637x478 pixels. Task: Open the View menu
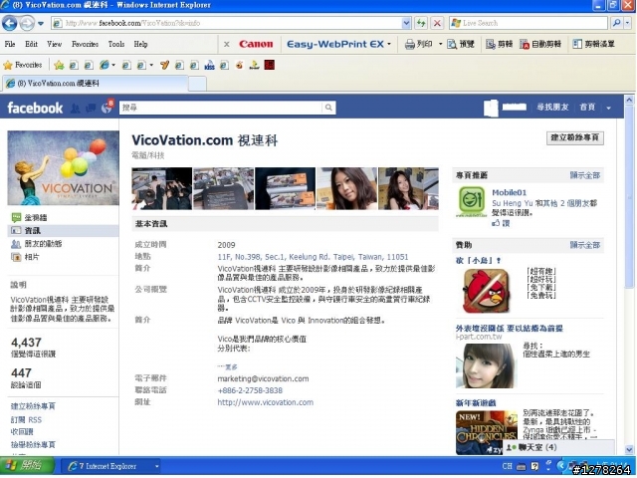(x=54, y=44)
